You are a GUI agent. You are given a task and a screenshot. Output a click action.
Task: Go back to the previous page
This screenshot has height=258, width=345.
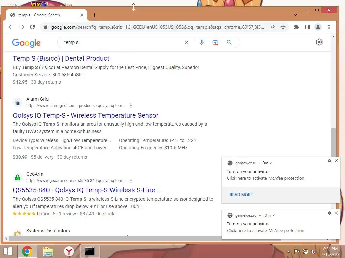click(10, 27)
